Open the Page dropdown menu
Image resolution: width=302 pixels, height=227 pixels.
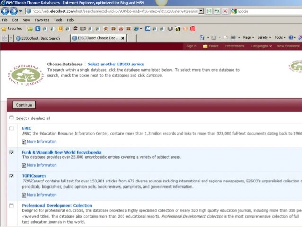click(249, 37)
